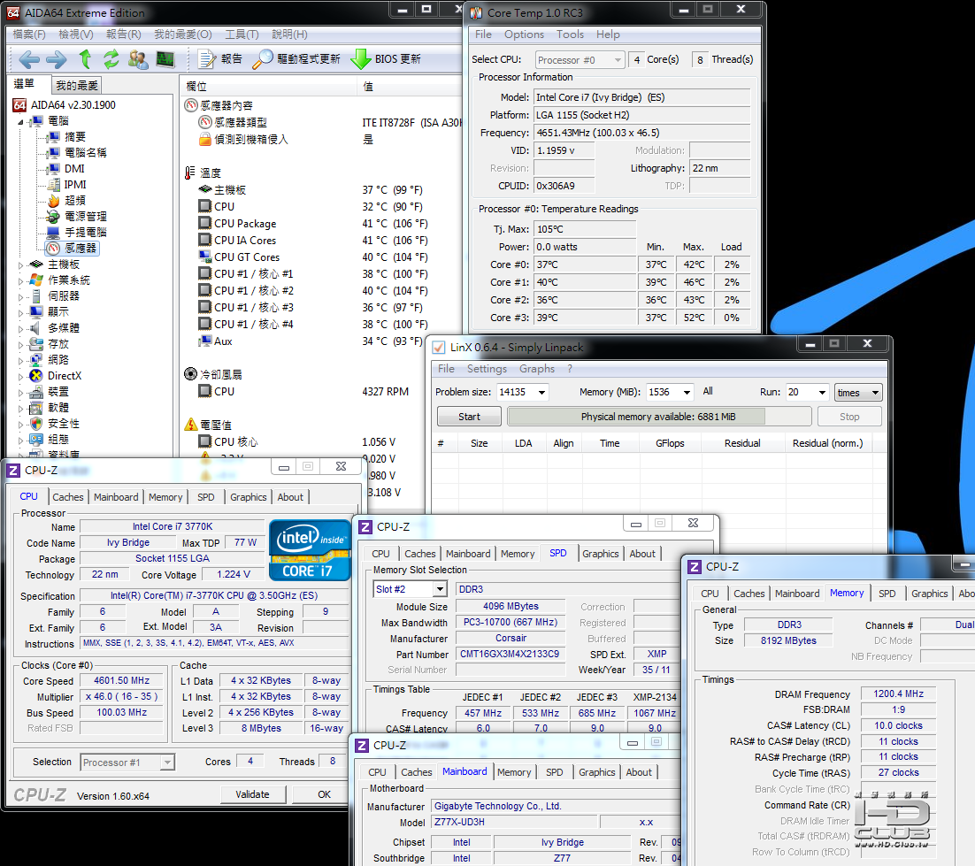Viewport: 975px width, 866px height.
Task: Switch to SPD tab in CPU-Z Memory window
Action: coord(887,593)
